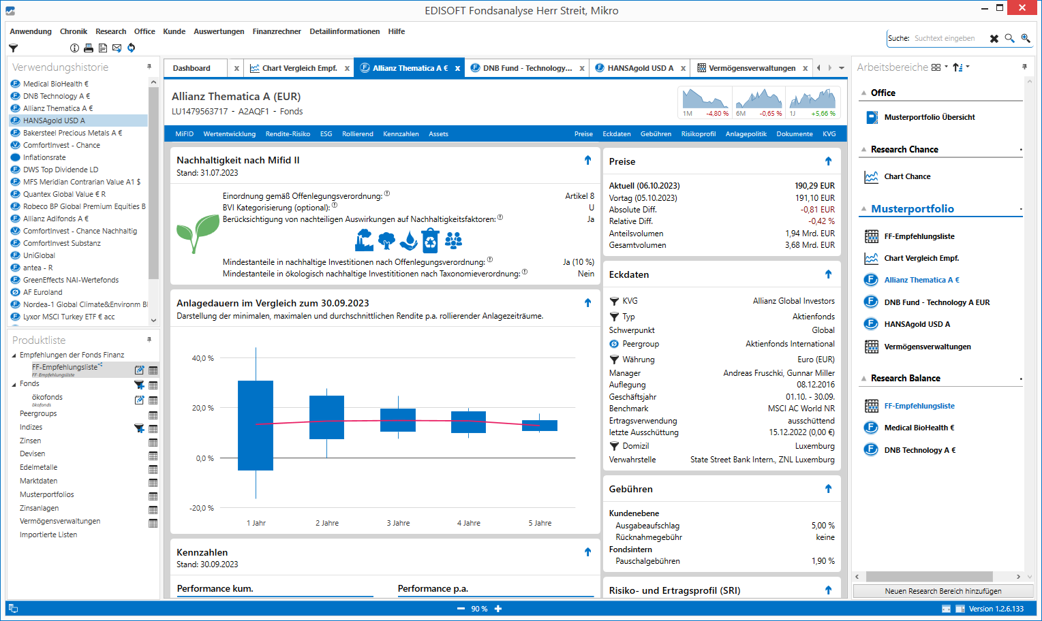Pin the Verwendungshistorie panel

coord(149,67)
